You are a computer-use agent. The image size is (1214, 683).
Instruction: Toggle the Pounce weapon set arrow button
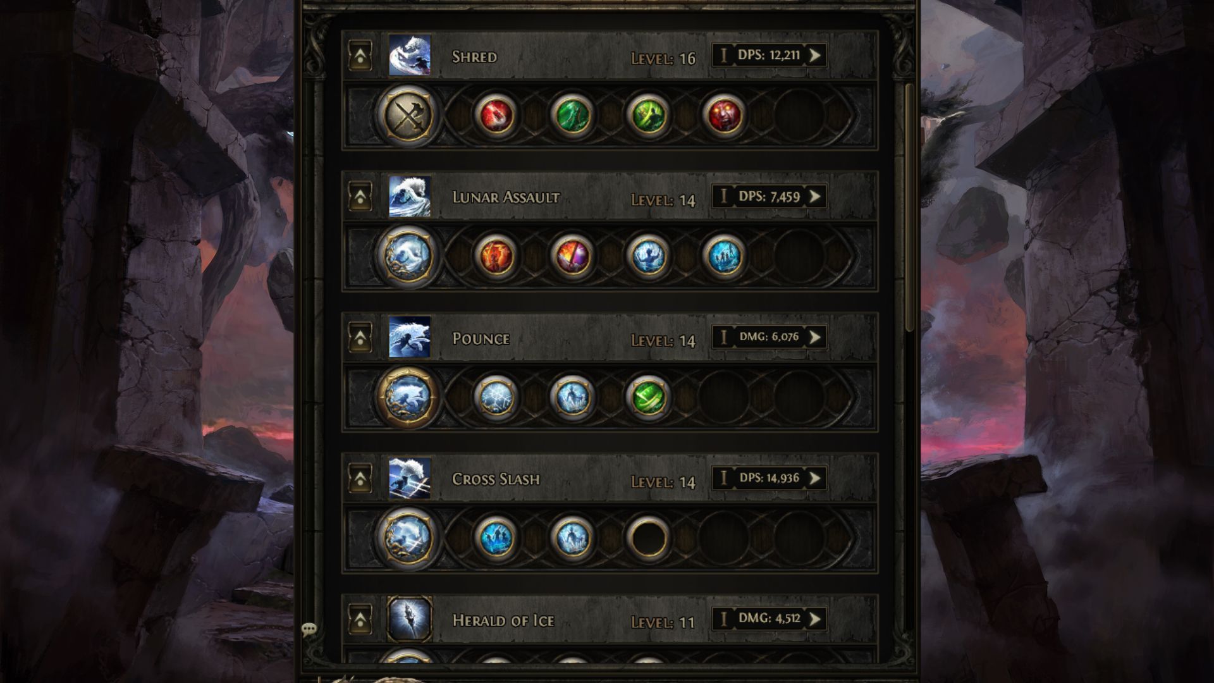(x=360, y=338)
